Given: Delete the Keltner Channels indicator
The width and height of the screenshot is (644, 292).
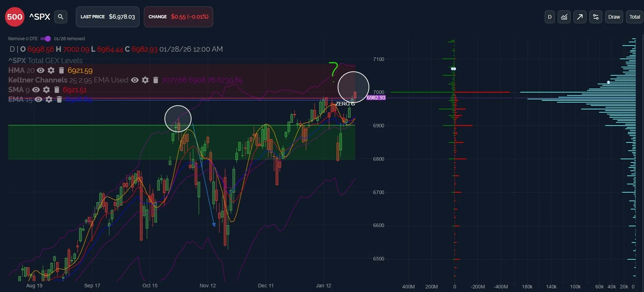Looking at the screenshot, I should tap(156, 80).
